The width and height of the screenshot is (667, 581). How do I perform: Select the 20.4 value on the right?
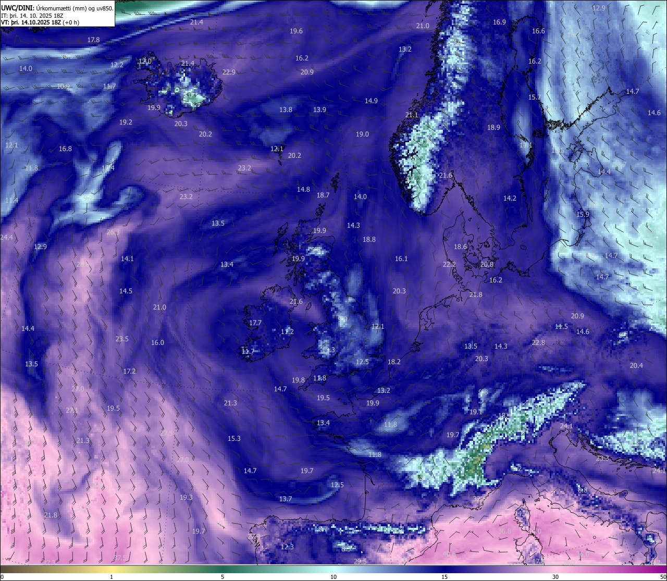coord(636,366)
